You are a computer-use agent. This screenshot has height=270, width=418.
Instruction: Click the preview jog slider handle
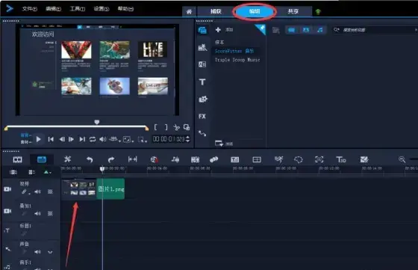point(97,122)
